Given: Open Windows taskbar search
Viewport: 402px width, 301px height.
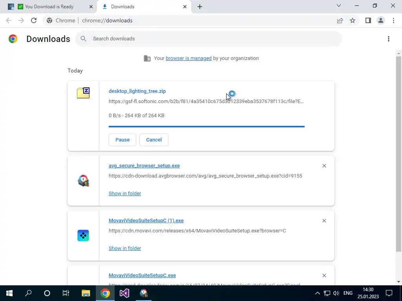Looking at the screenshot, I should (28, 293).
